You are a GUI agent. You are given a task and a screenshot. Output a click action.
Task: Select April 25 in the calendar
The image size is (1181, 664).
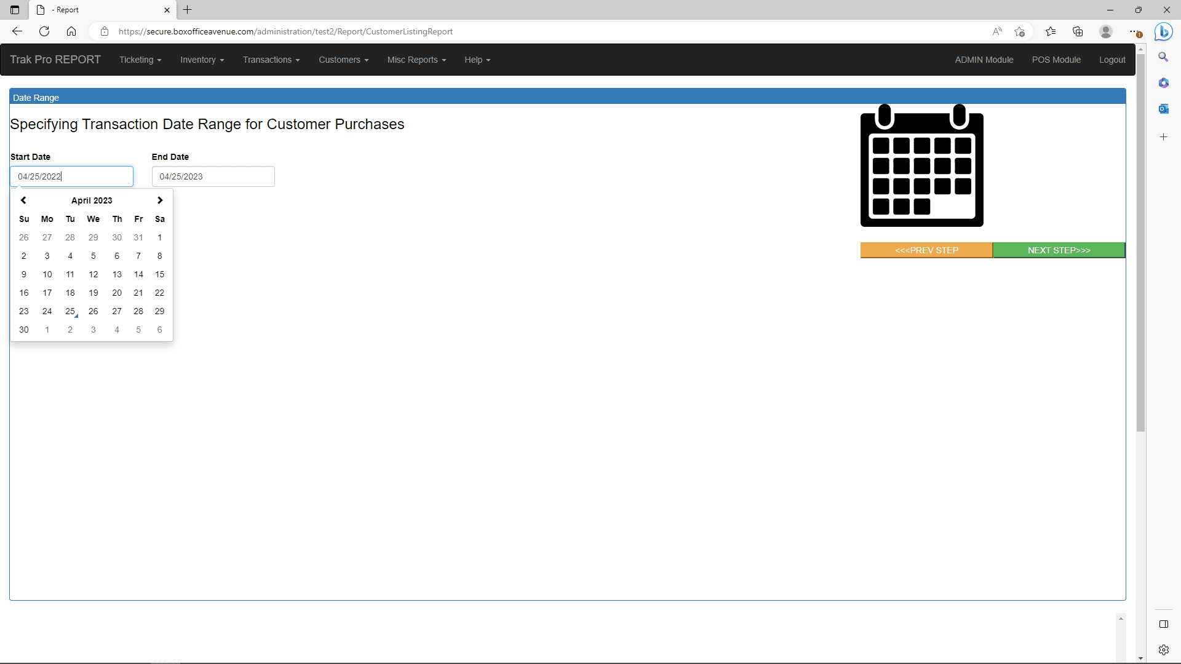(70, 311)
